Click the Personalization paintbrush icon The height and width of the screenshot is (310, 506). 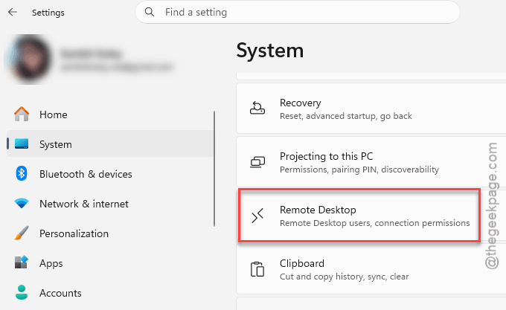tap(22, 233)
